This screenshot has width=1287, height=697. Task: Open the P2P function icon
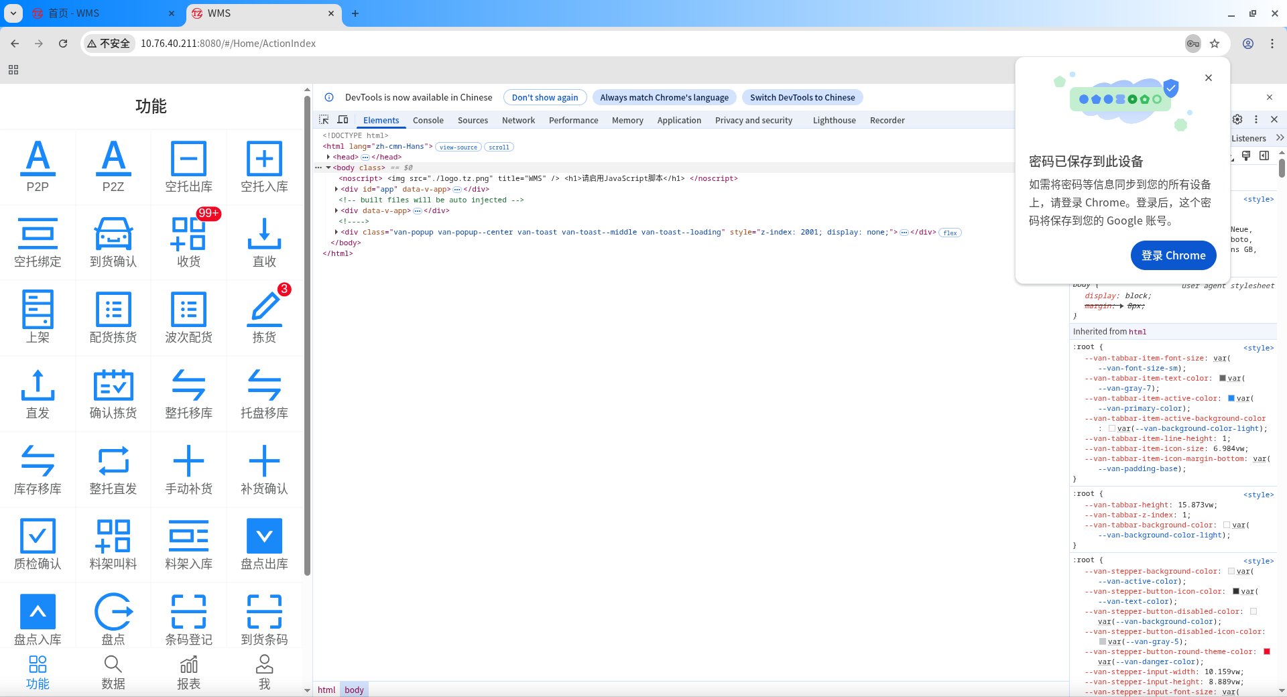[x=38, y=158]
